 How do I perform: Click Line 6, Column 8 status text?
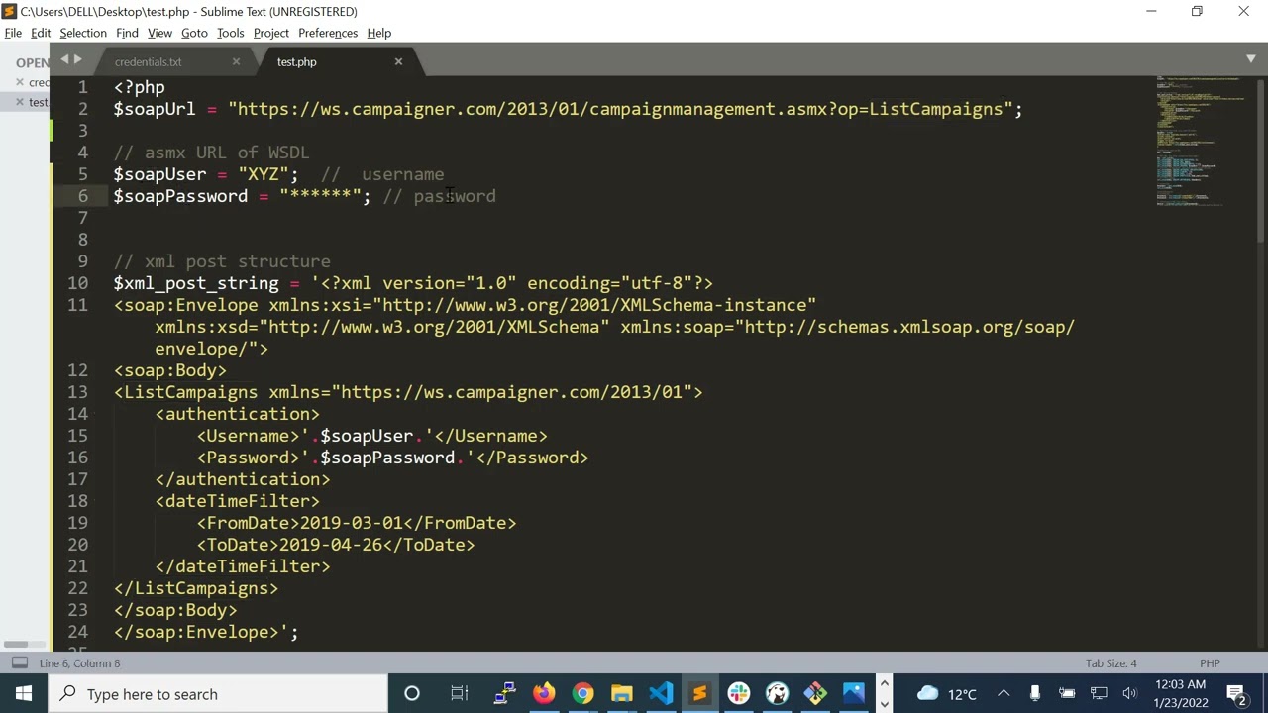click(x=79, y=663)
